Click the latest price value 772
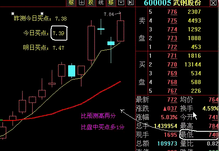The image size is (219, 151). point(172,100)
